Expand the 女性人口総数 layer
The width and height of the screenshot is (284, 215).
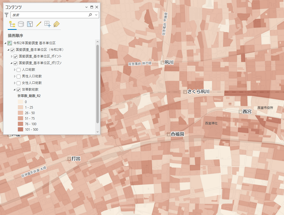pos(15,83)
